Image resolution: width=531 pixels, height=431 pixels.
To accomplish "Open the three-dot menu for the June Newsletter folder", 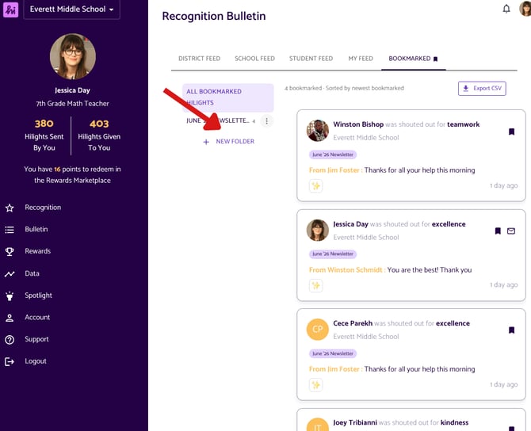I will coord(266,121).
